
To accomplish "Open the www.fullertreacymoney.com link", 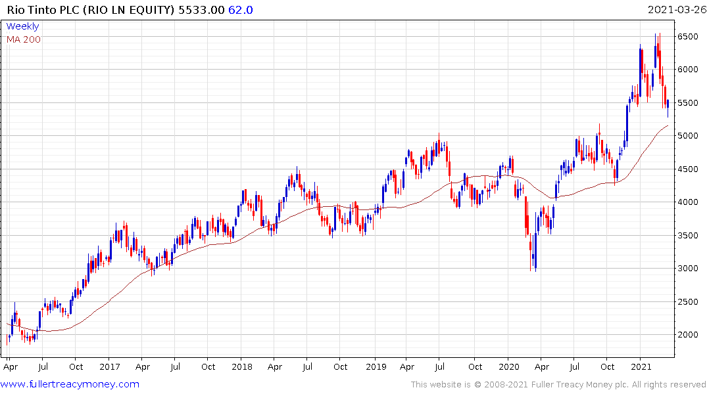I will [70, 384].
